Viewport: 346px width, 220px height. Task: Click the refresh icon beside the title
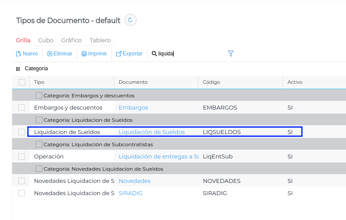[x=131, y=20]
